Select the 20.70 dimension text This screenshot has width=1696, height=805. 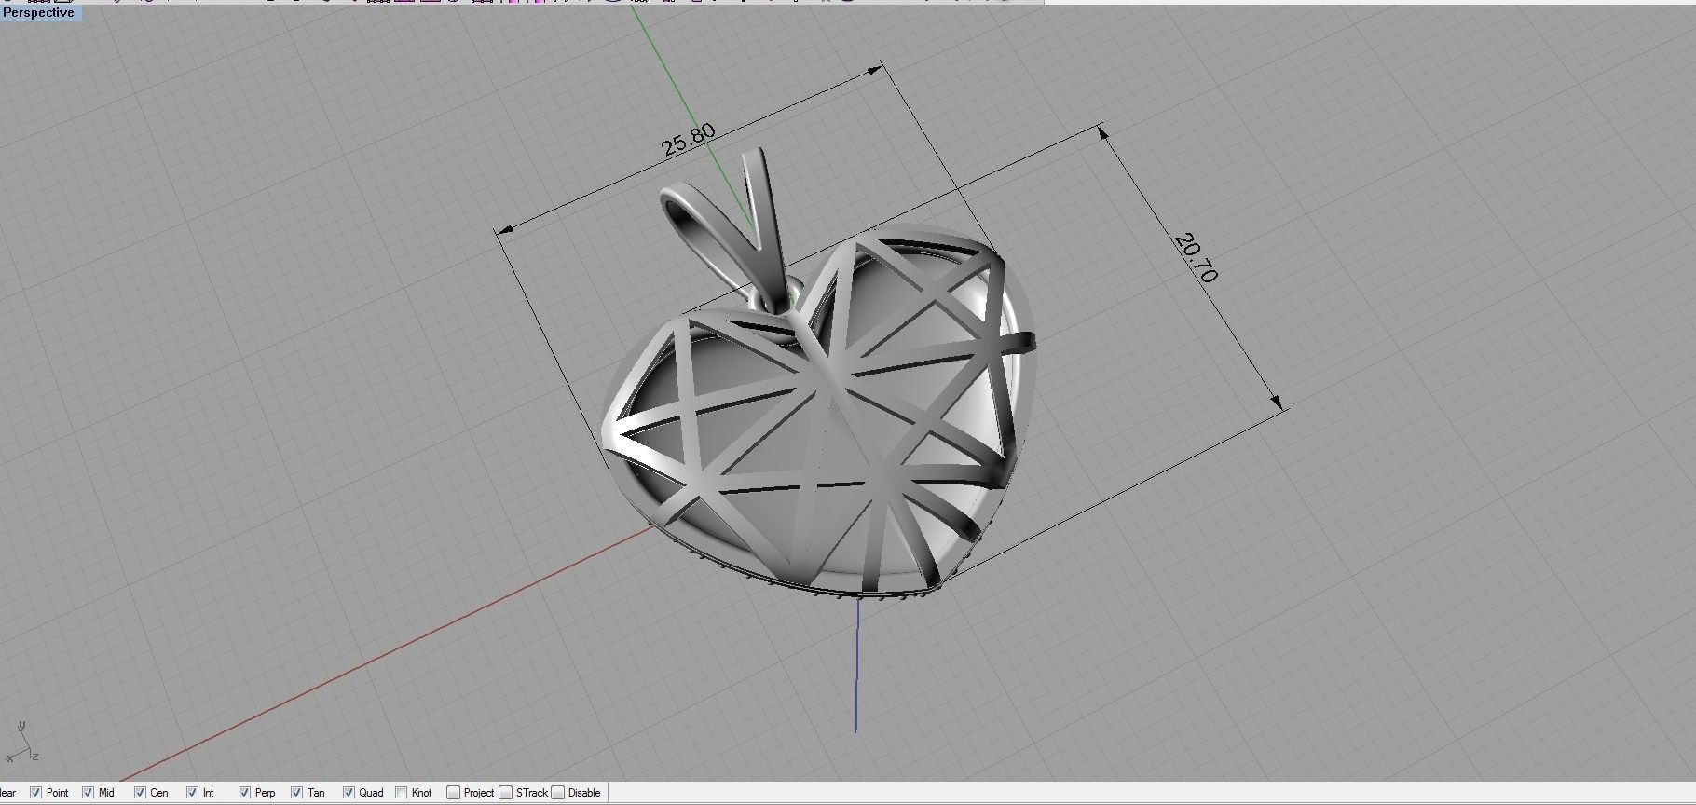click(x=1196, y=257)
